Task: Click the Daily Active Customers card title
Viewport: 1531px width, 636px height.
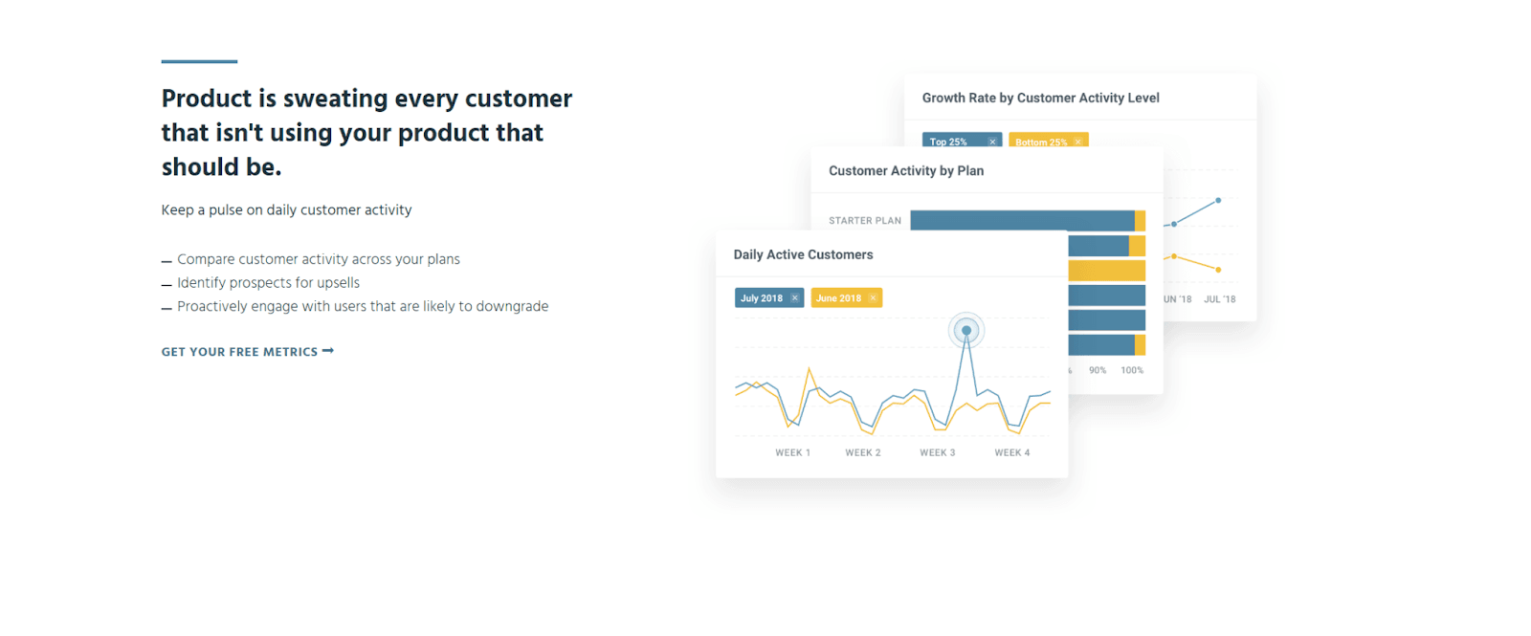Action: point(803,254)
